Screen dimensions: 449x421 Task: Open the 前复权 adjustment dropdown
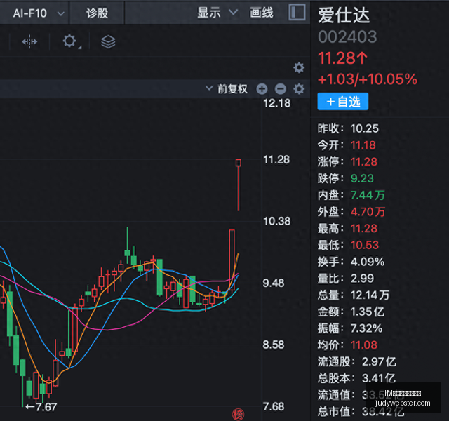[x=227, y=89]
